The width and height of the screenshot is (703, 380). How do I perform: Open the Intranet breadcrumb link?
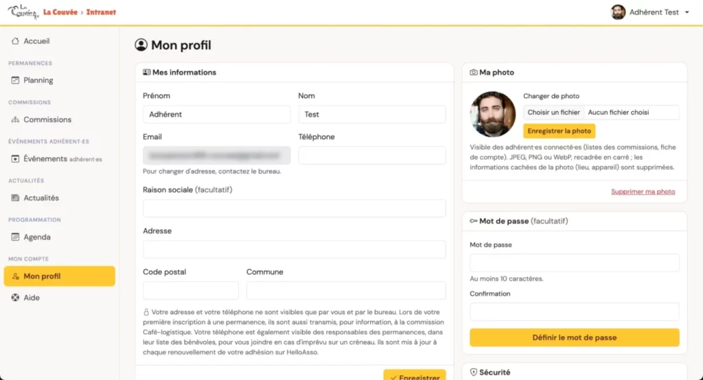click(101, 12)
